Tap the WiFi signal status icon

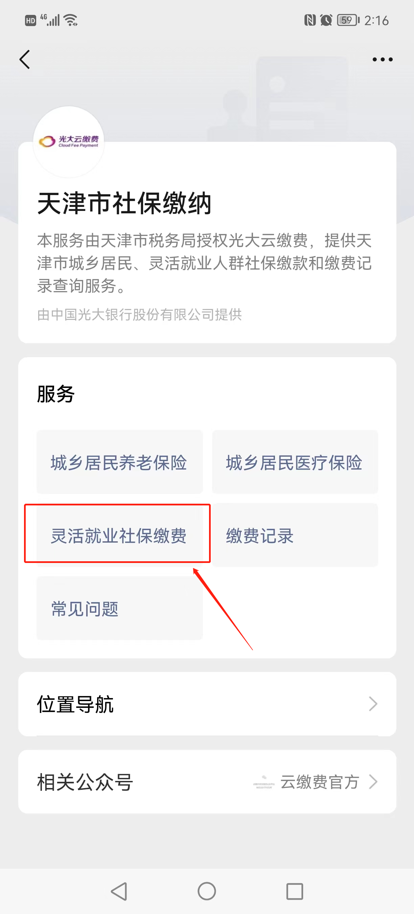[71, 20]
